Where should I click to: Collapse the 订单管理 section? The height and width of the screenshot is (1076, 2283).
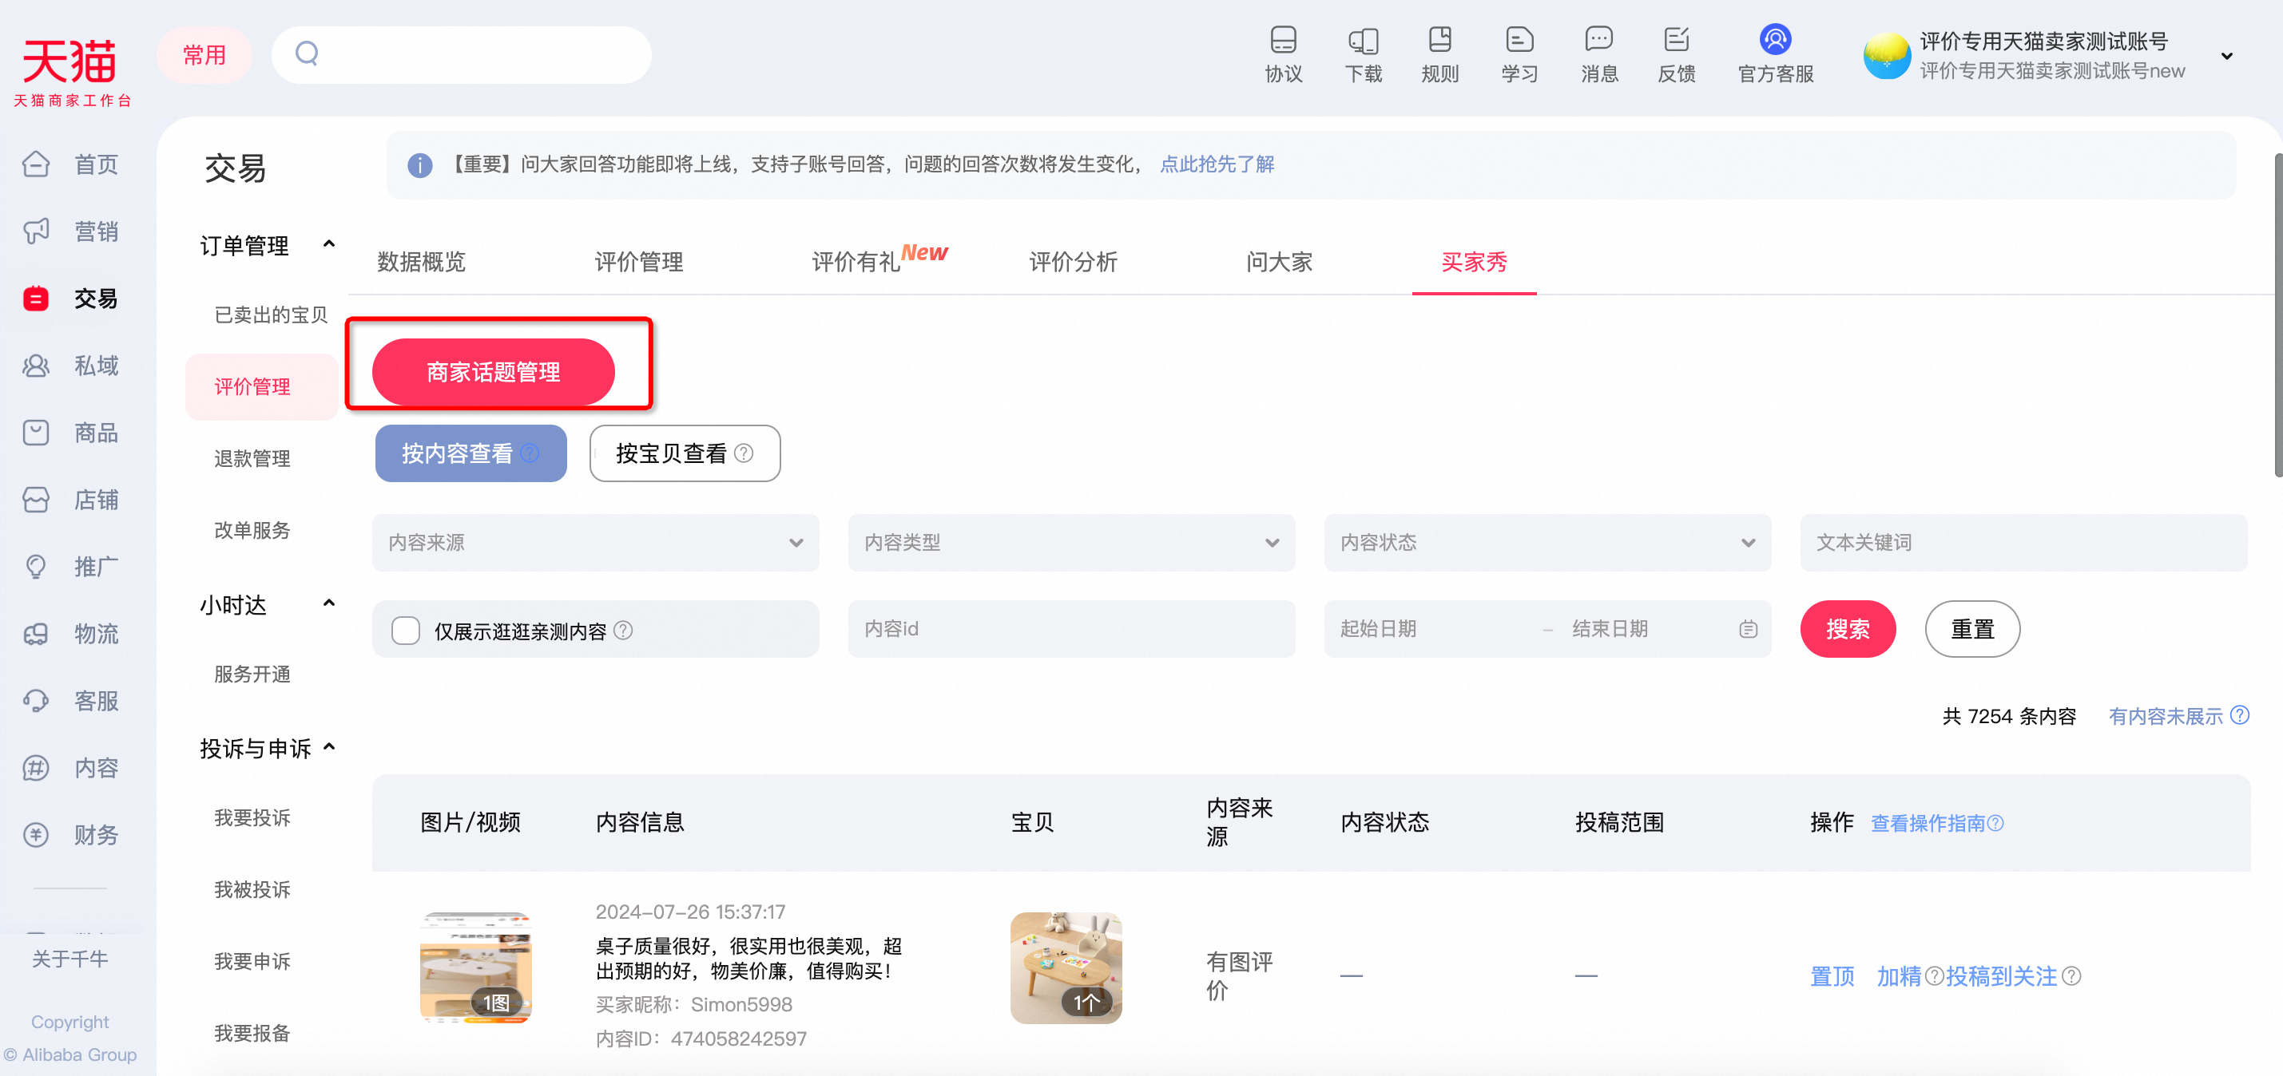pos(329,243)
